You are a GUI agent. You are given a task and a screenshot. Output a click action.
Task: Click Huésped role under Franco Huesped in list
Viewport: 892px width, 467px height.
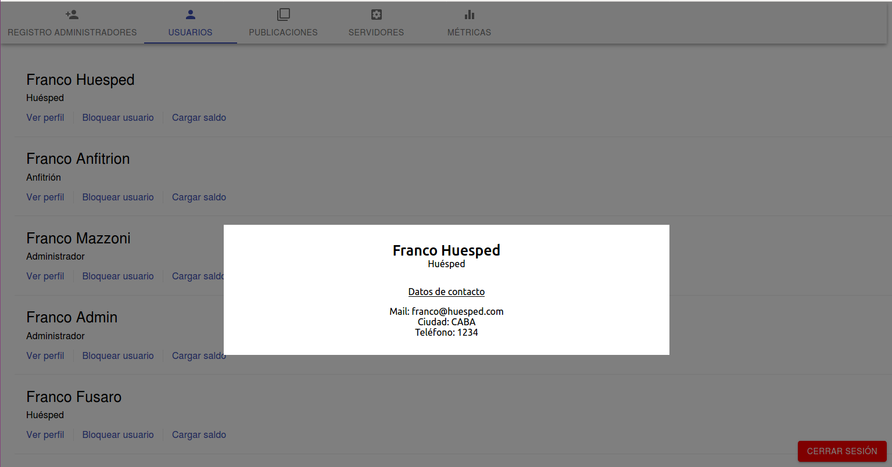[45, 98]
